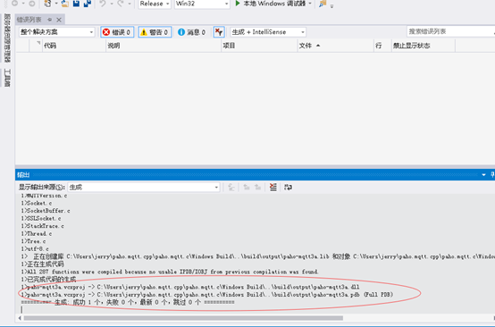Click the find message in code icon
Screen dimensions: 495x327
click(x=231, y=187)
